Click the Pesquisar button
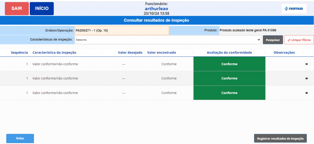This screenshot has width=314, height=144. click(x=273, y=40)
